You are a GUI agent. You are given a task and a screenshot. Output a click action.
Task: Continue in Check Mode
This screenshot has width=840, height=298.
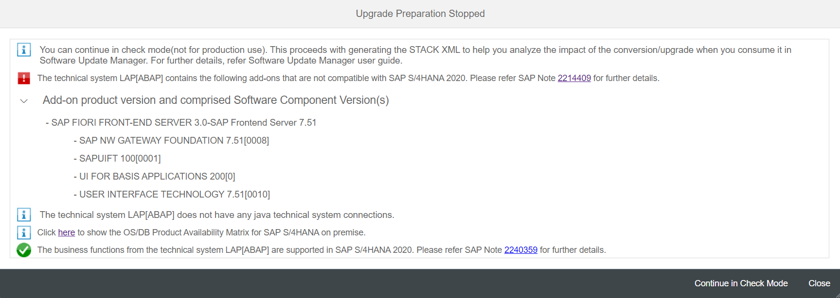coord(741,283)
